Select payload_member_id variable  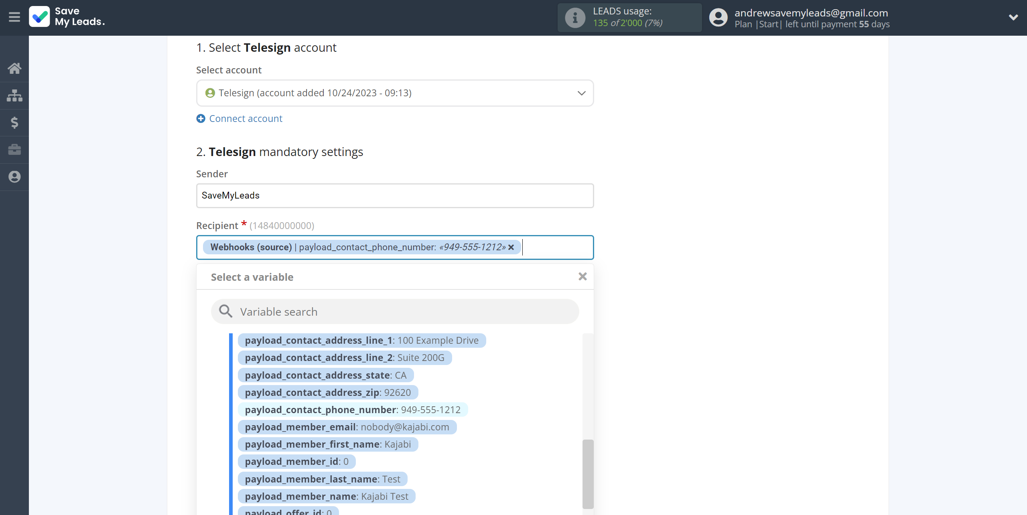[296, 462]
